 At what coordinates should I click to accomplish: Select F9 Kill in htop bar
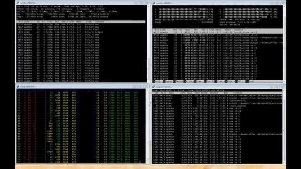click(x=240, y=81)
